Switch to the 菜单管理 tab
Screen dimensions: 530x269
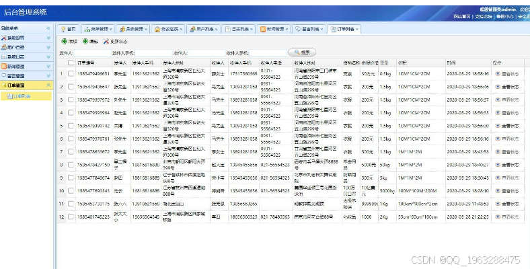pos(96,30)
